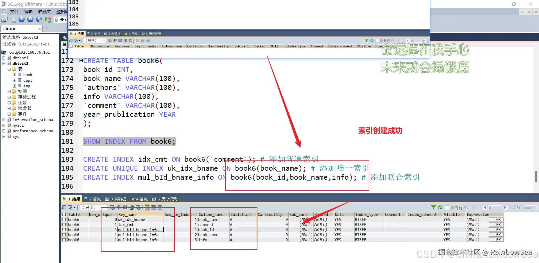Click the 过滤器 filter box in object browser
Viewport: 539px width, 263px height.
[30, 44]
